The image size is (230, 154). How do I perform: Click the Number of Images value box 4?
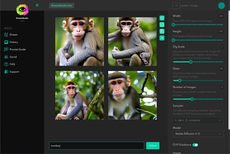coord(222,87)
